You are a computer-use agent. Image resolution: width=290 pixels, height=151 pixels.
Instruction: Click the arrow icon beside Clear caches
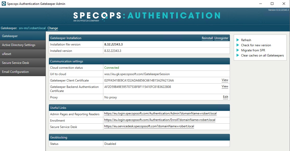click(238, 55)
